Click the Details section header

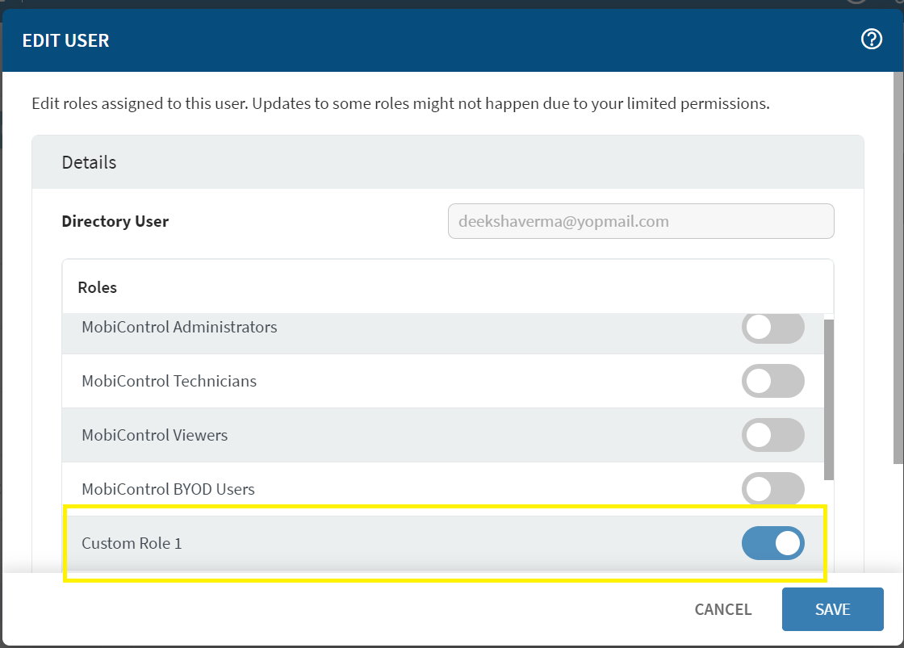89,162
